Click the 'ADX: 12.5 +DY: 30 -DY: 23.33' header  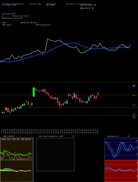click(16, 140)
